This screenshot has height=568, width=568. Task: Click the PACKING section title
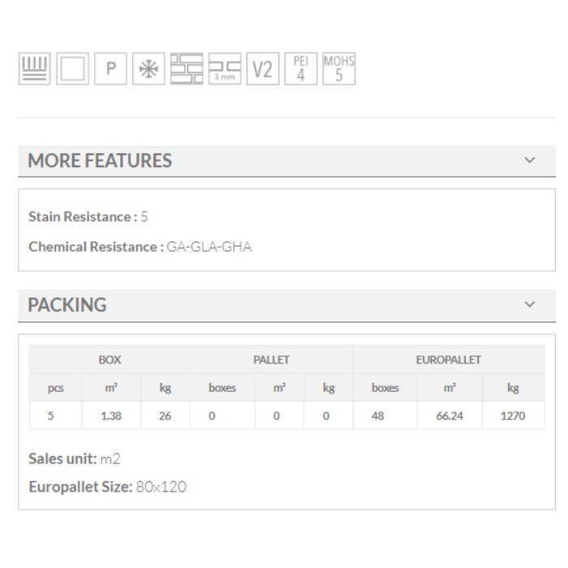67,305
